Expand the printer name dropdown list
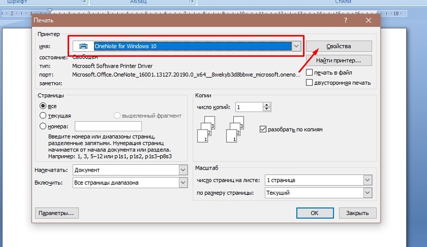Image resolution: width=427 pixels, height=247 pixels. [x=297, y=46]
